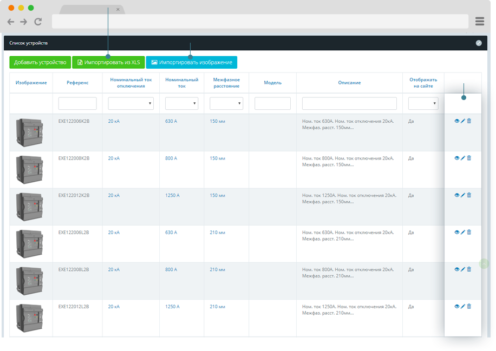View details of device EXE122006L2B
496x351 pixels.
457,232
